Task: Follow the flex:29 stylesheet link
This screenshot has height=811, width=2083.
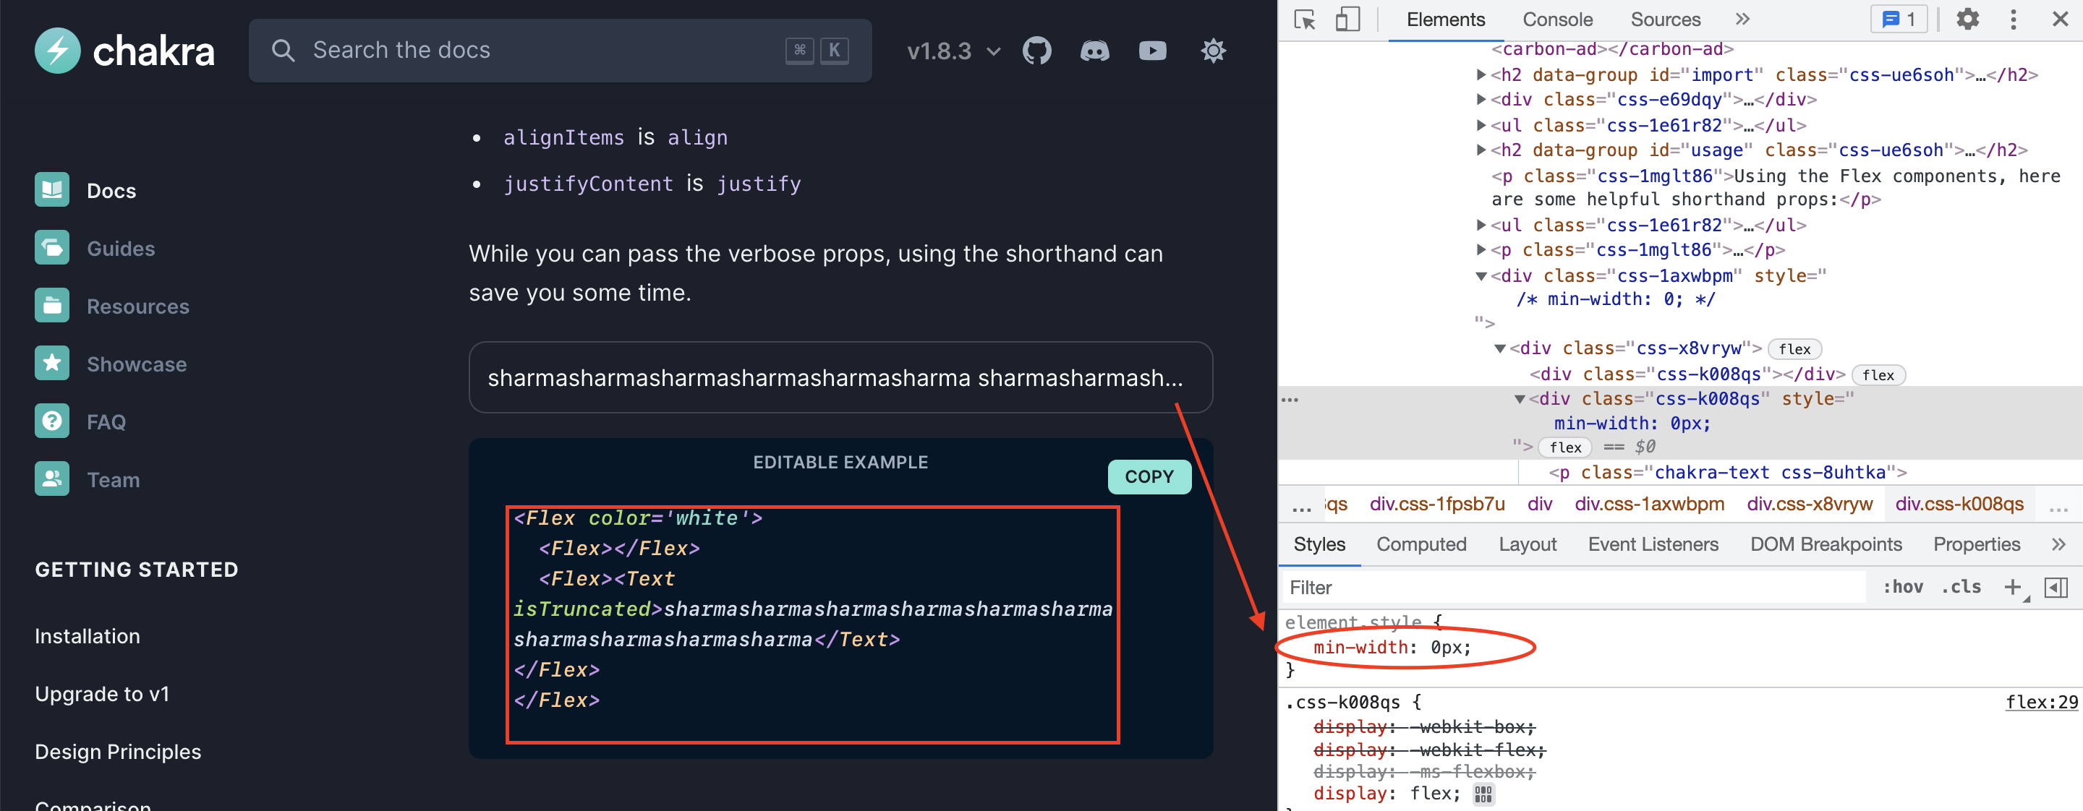Action: pos(2042,701)
